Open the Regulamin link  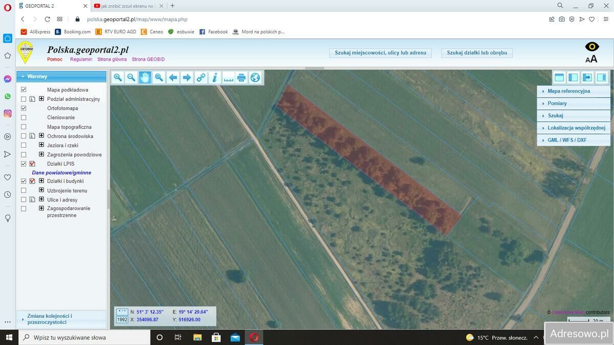coord(81,59)
